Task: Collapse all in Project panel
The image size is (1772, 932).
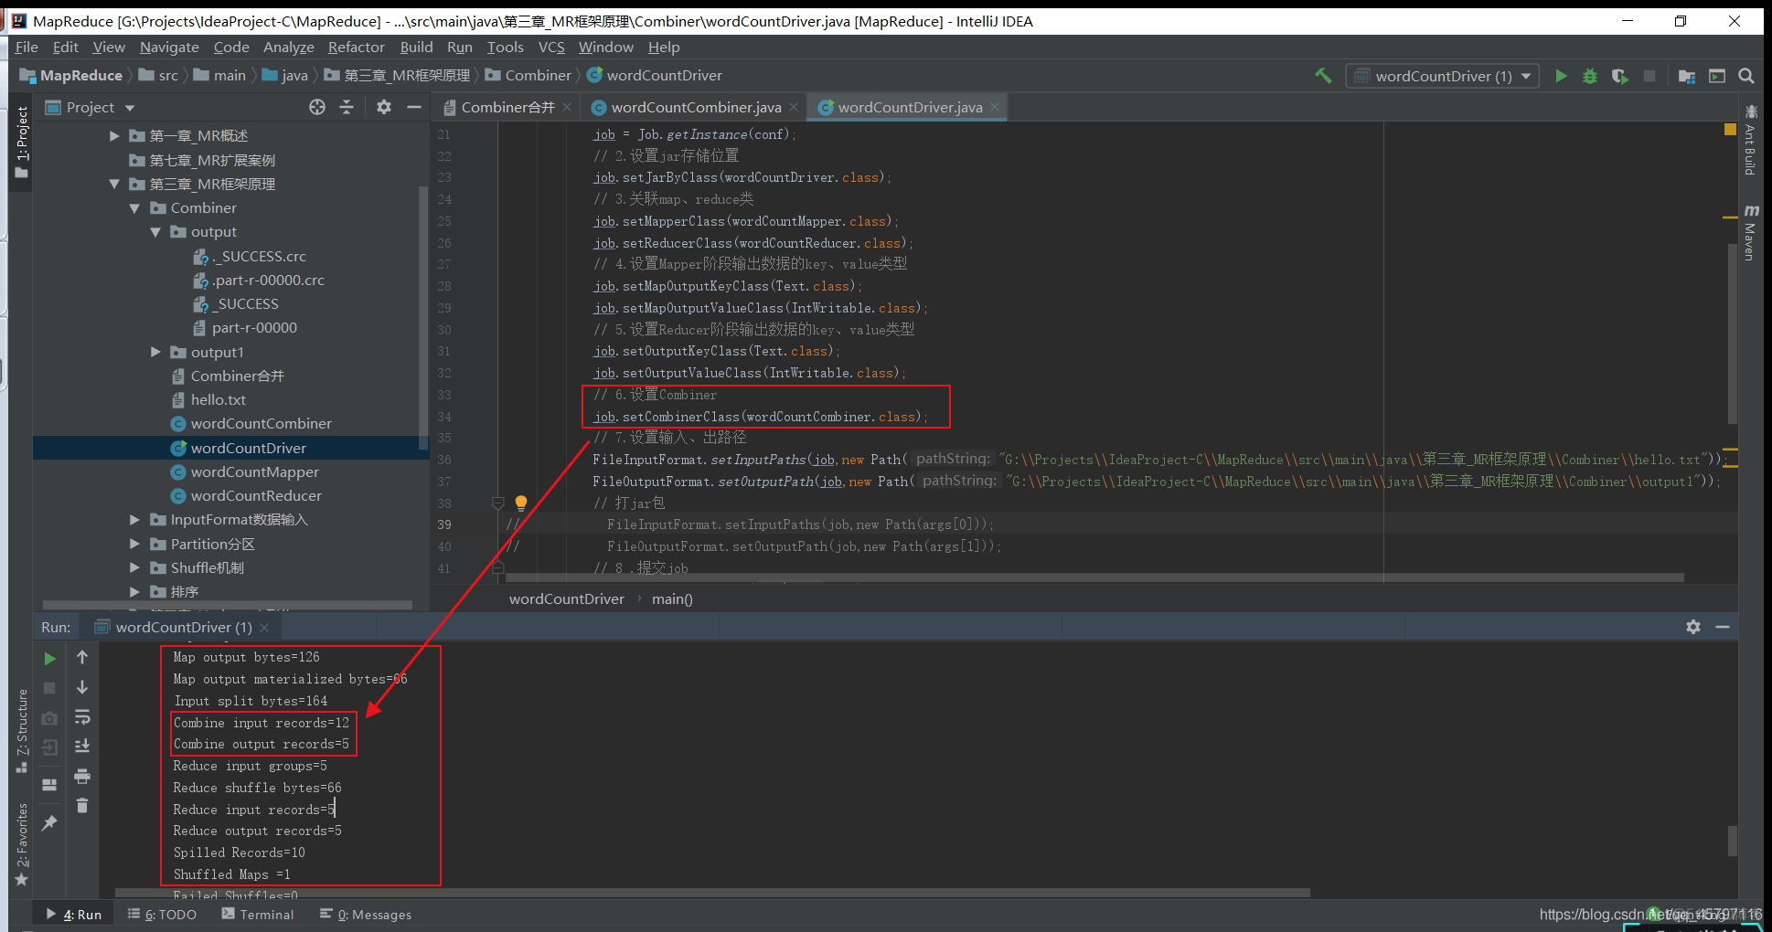Action: (347, 107)
